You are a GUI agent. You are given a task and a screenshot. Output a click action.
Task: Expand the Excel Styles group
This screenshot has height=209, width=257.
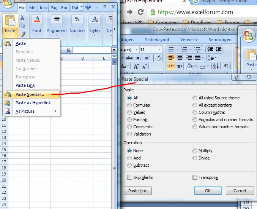click(95, 35)
